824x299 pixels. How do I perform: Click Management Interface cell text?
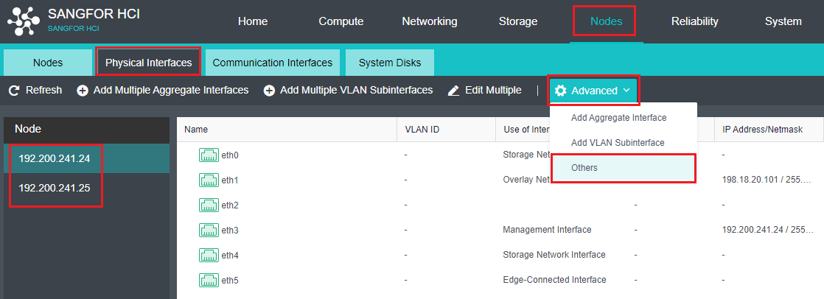pos(547,230)
